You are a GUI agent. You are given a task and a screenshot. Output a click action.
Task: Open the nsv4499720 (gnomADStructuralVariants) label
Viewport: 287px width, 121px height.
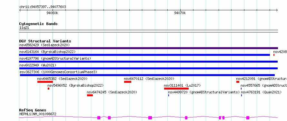pyautogui.click(x=204, y=92)
